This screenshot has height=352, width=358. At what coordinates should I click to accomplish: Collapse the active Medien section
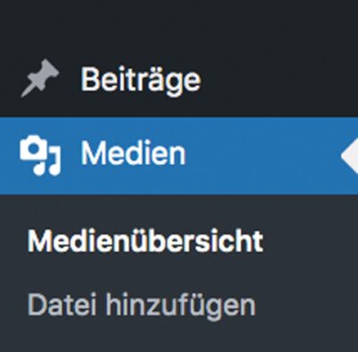[x=179, y=156]
